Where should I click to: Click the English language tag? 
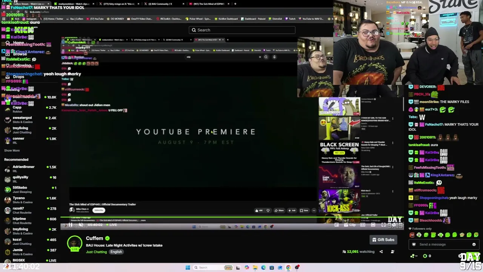tap(116, 252)
